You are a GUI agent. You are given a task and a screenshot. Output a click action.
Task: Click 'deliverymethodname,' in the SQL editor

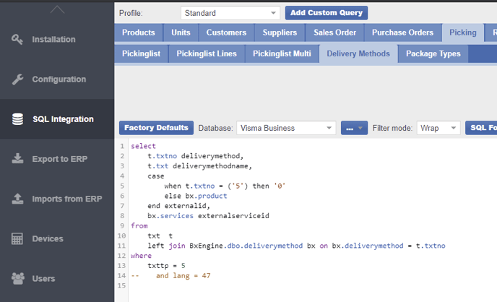[212, 166]
